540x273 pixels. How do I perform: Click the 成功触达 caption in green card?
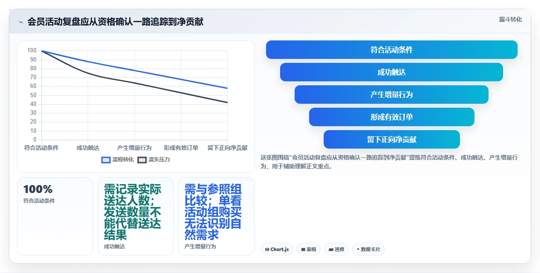[x=114, y=247]
